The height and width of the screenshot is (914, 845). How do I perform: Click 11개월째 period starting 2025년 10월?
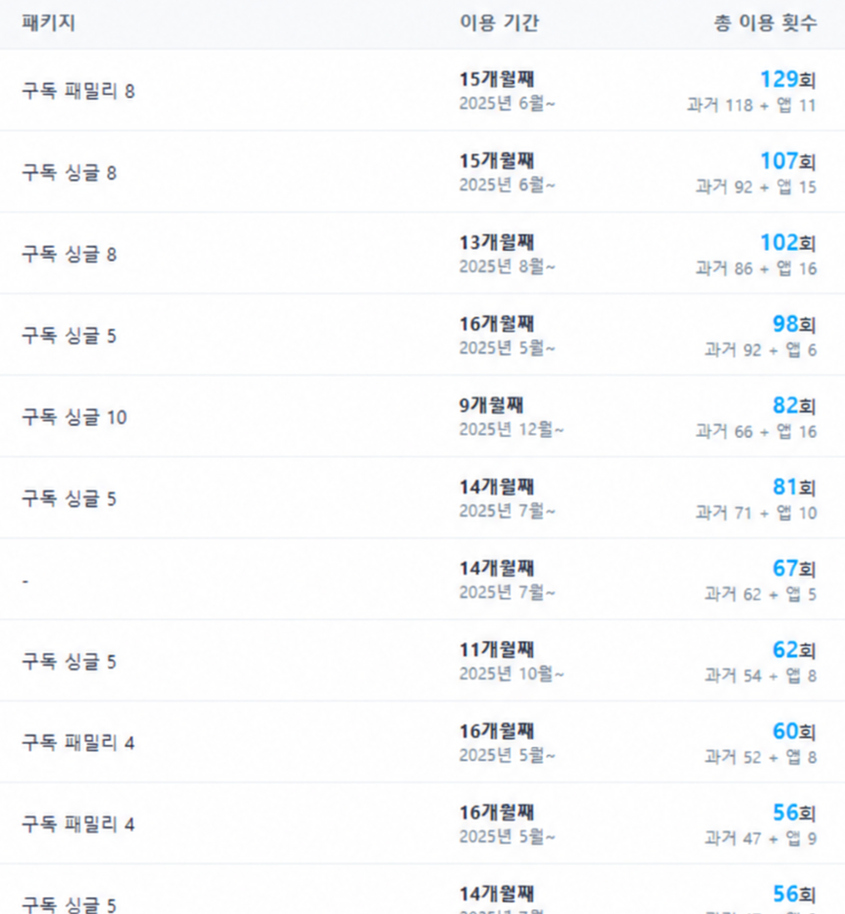[x=497, y=650]
